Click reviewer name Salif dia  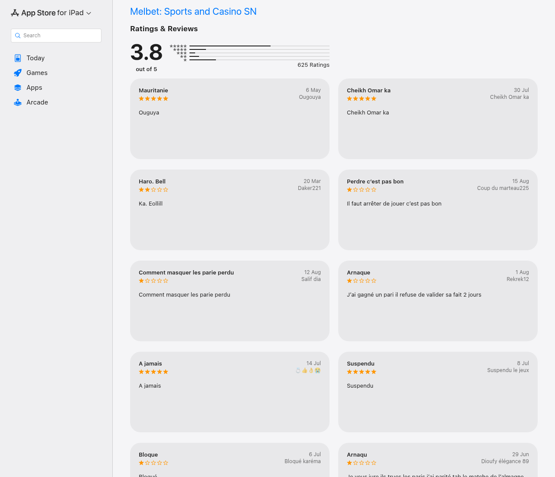[x=311, y=279]
